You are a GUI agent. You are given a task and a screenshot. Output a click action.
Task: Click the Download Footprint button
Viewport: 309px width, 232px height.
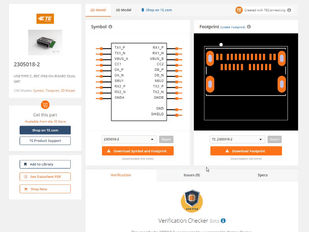246,151
